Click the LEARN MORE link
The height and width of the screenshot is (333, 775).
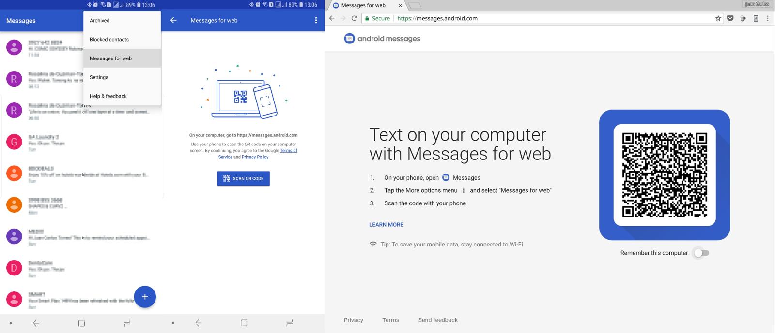click(x=386, y=224)
